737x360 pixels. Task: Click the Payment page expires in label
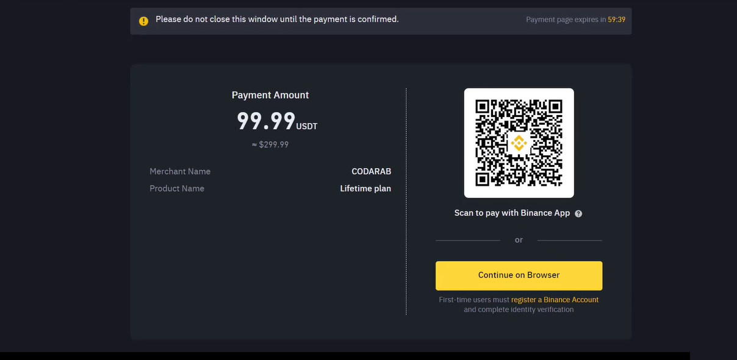(x=566, y=19)
